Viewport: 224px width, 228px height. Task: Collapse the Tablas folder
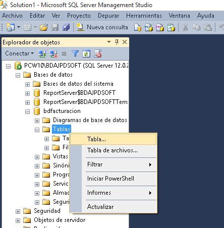click(x=37, y=130)
